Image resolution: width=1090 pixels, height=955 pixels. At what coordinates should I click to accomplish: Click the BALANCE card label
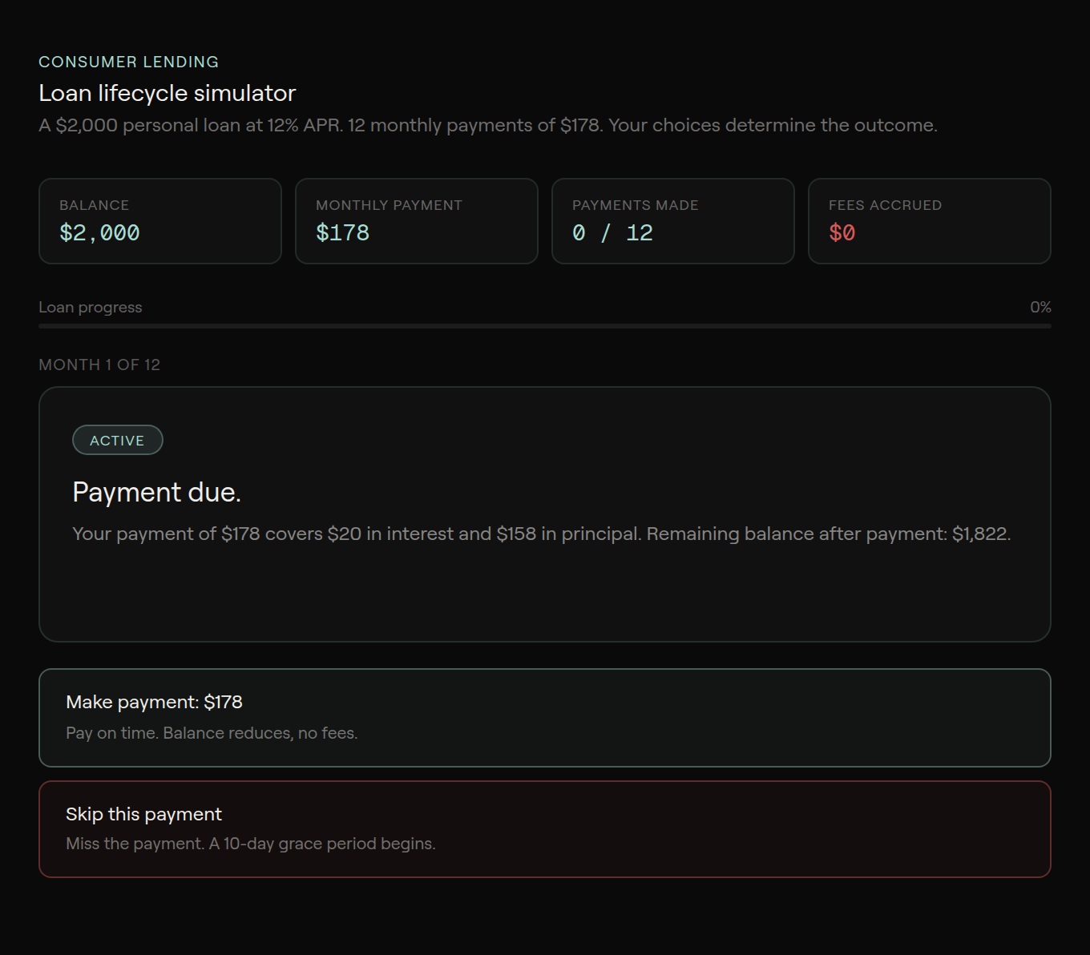[94, 205]
